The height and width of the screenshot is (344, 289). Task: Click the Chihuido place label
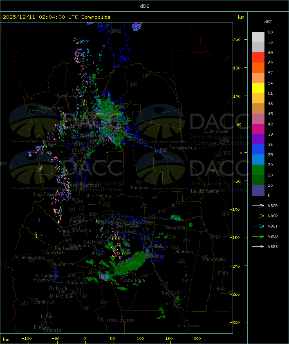point(58,288)
